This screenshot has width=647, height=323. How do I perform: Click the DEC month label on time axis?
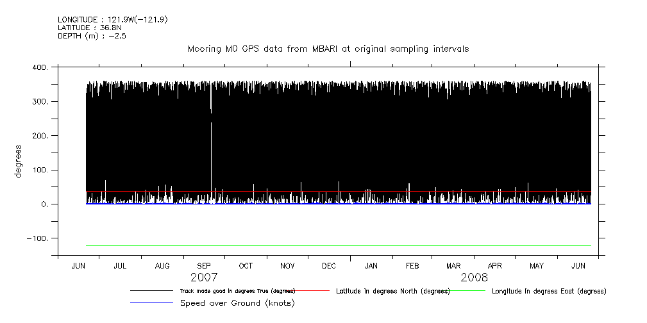pos(328,266)
